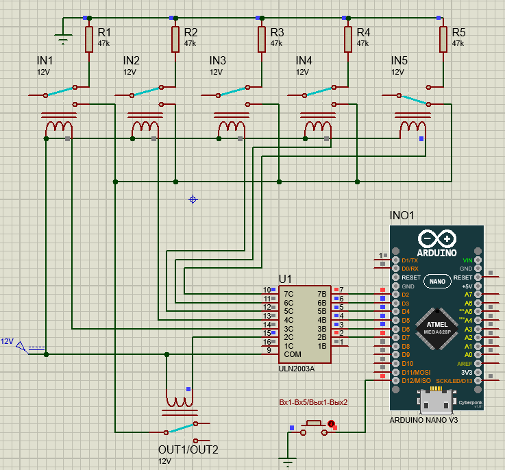The height and width of the screenshot is (470, 505).
Task: Click resistor R2 component
Action: [x=175, y=39]
